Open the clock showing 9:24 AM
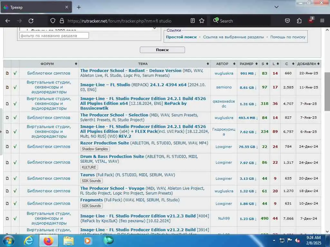 (314, 240)
